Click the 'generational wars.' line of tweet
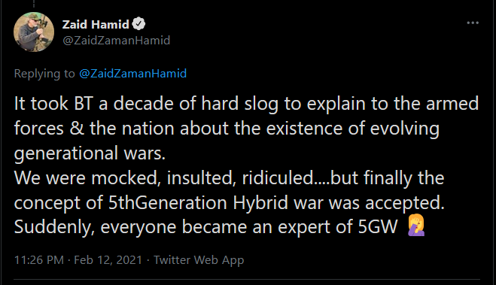This screenshot has width=496, height=285. (x=90, y=153)
